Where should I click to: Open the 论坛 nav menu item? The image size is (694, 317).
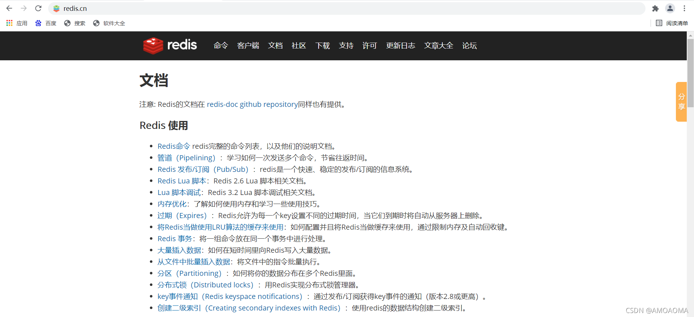469,45
